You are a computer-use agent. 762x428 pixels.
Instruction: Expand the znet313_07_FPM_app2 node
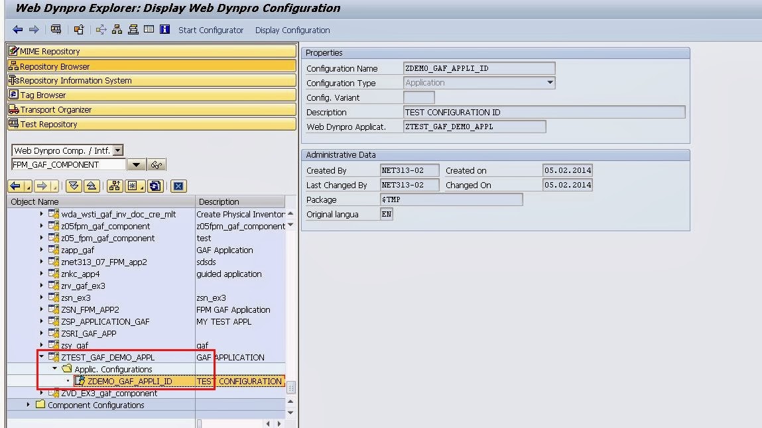[41, 262]
